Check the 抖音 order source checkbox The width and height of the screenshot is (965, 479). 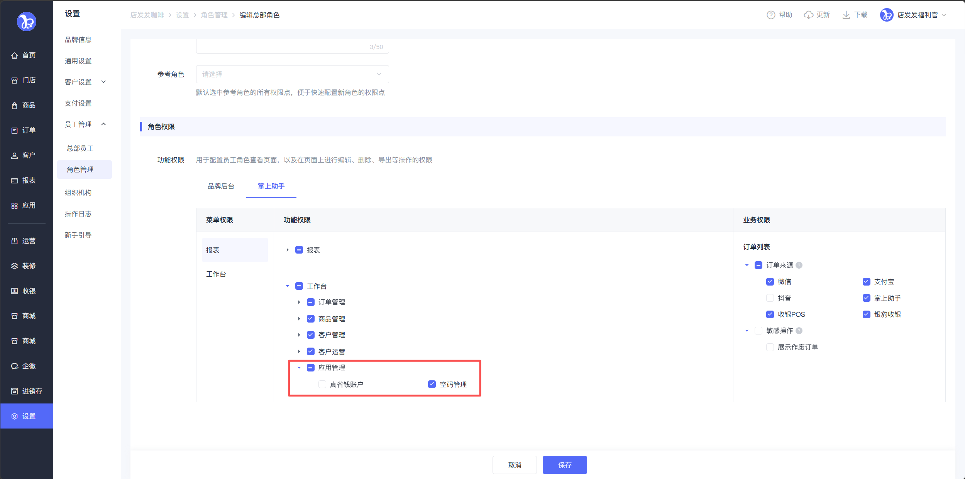pos(770,298)
